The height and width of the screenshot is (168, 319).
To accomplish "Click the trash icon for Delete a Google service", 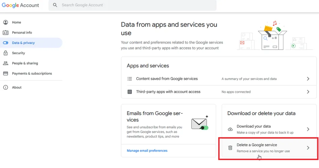I will 230,148.
